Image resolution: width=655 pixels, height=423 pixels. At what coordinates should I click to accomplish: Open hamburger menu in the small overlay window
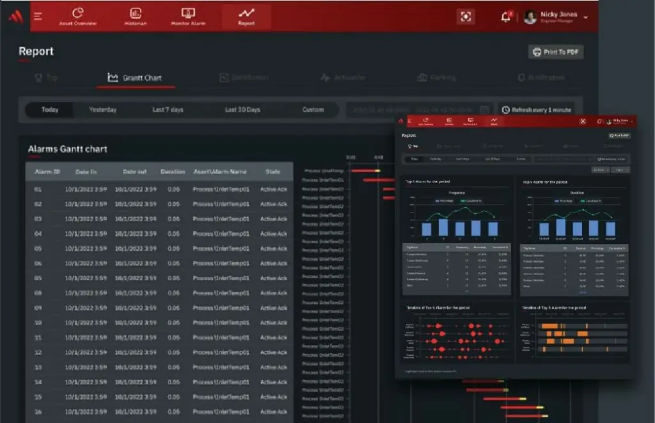point(410,121)
